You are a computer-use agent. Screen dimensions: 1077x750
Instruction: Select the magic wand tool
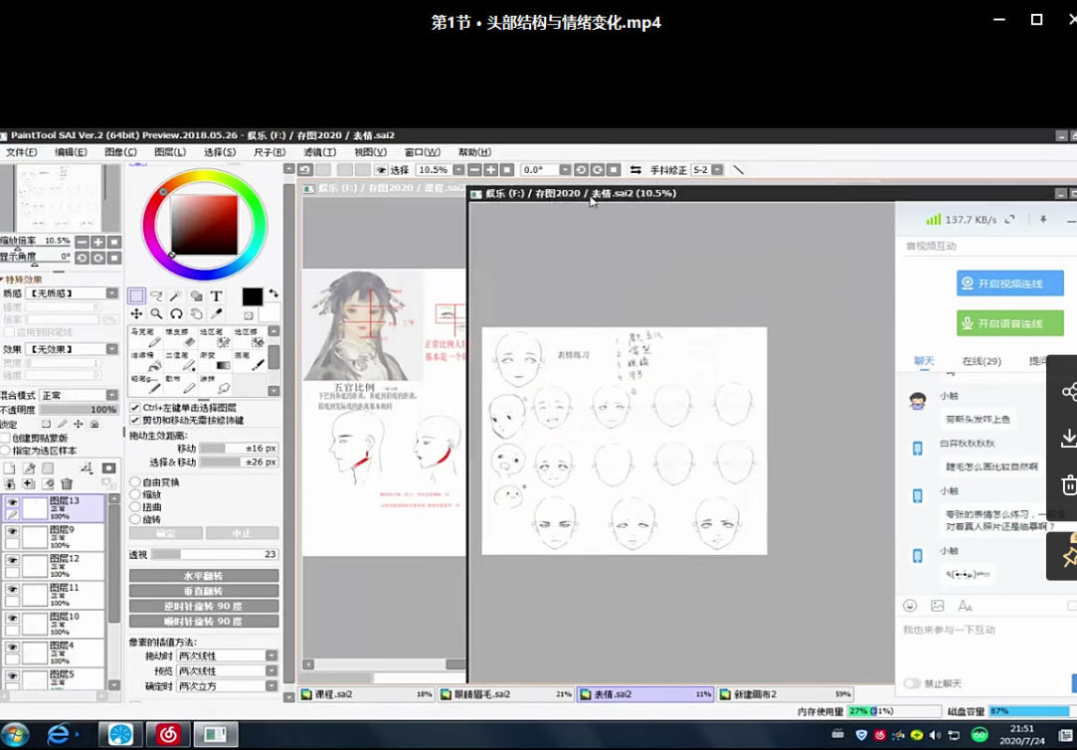click(176, 296)
